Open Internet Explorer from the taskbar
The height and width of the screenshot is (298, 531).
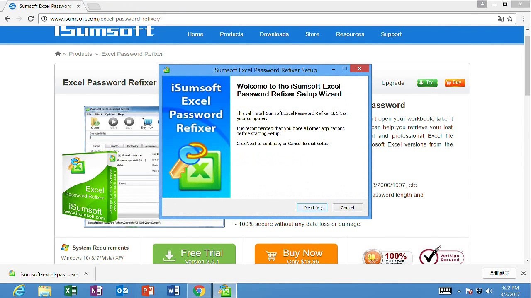tap(19, 291)
